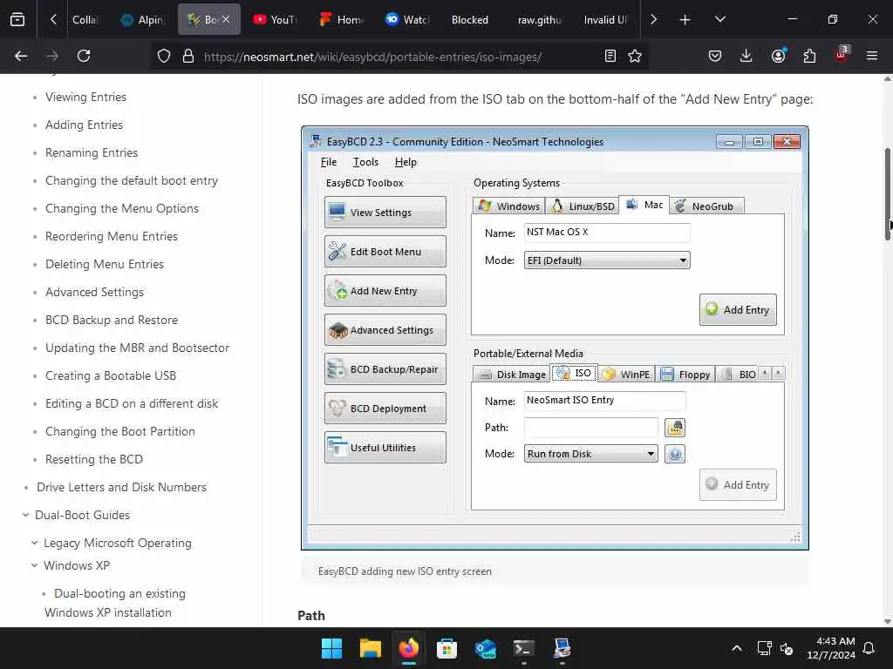Viewport: 893px width, 669px height.
Task: Open notifications bell icon
Action: (x=869, y=648)
